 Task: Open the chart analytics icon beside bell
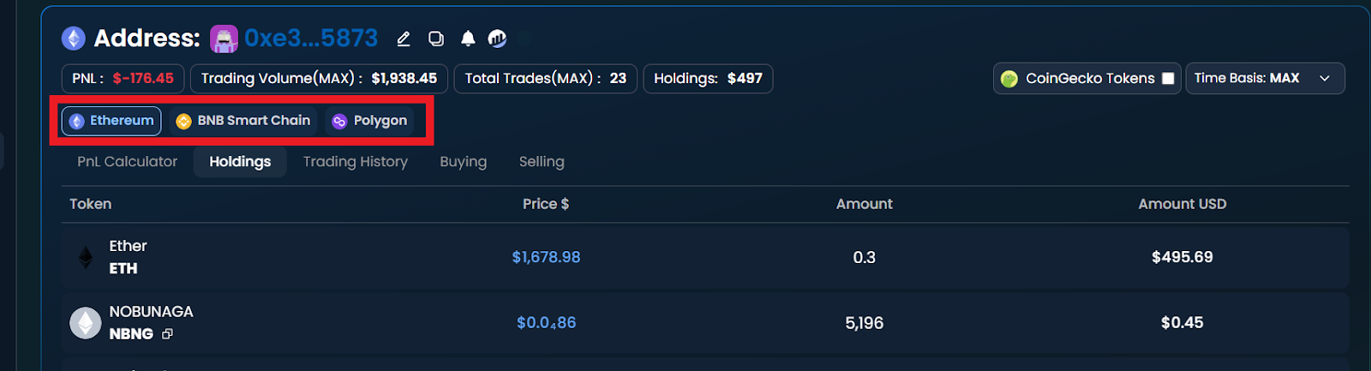tap(497, 39)
